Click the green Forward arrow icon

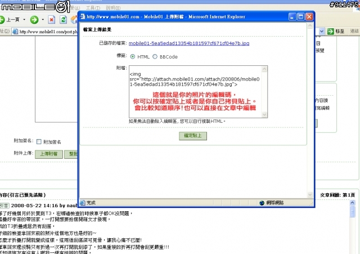pyautogui.click(x=34, y=20)
